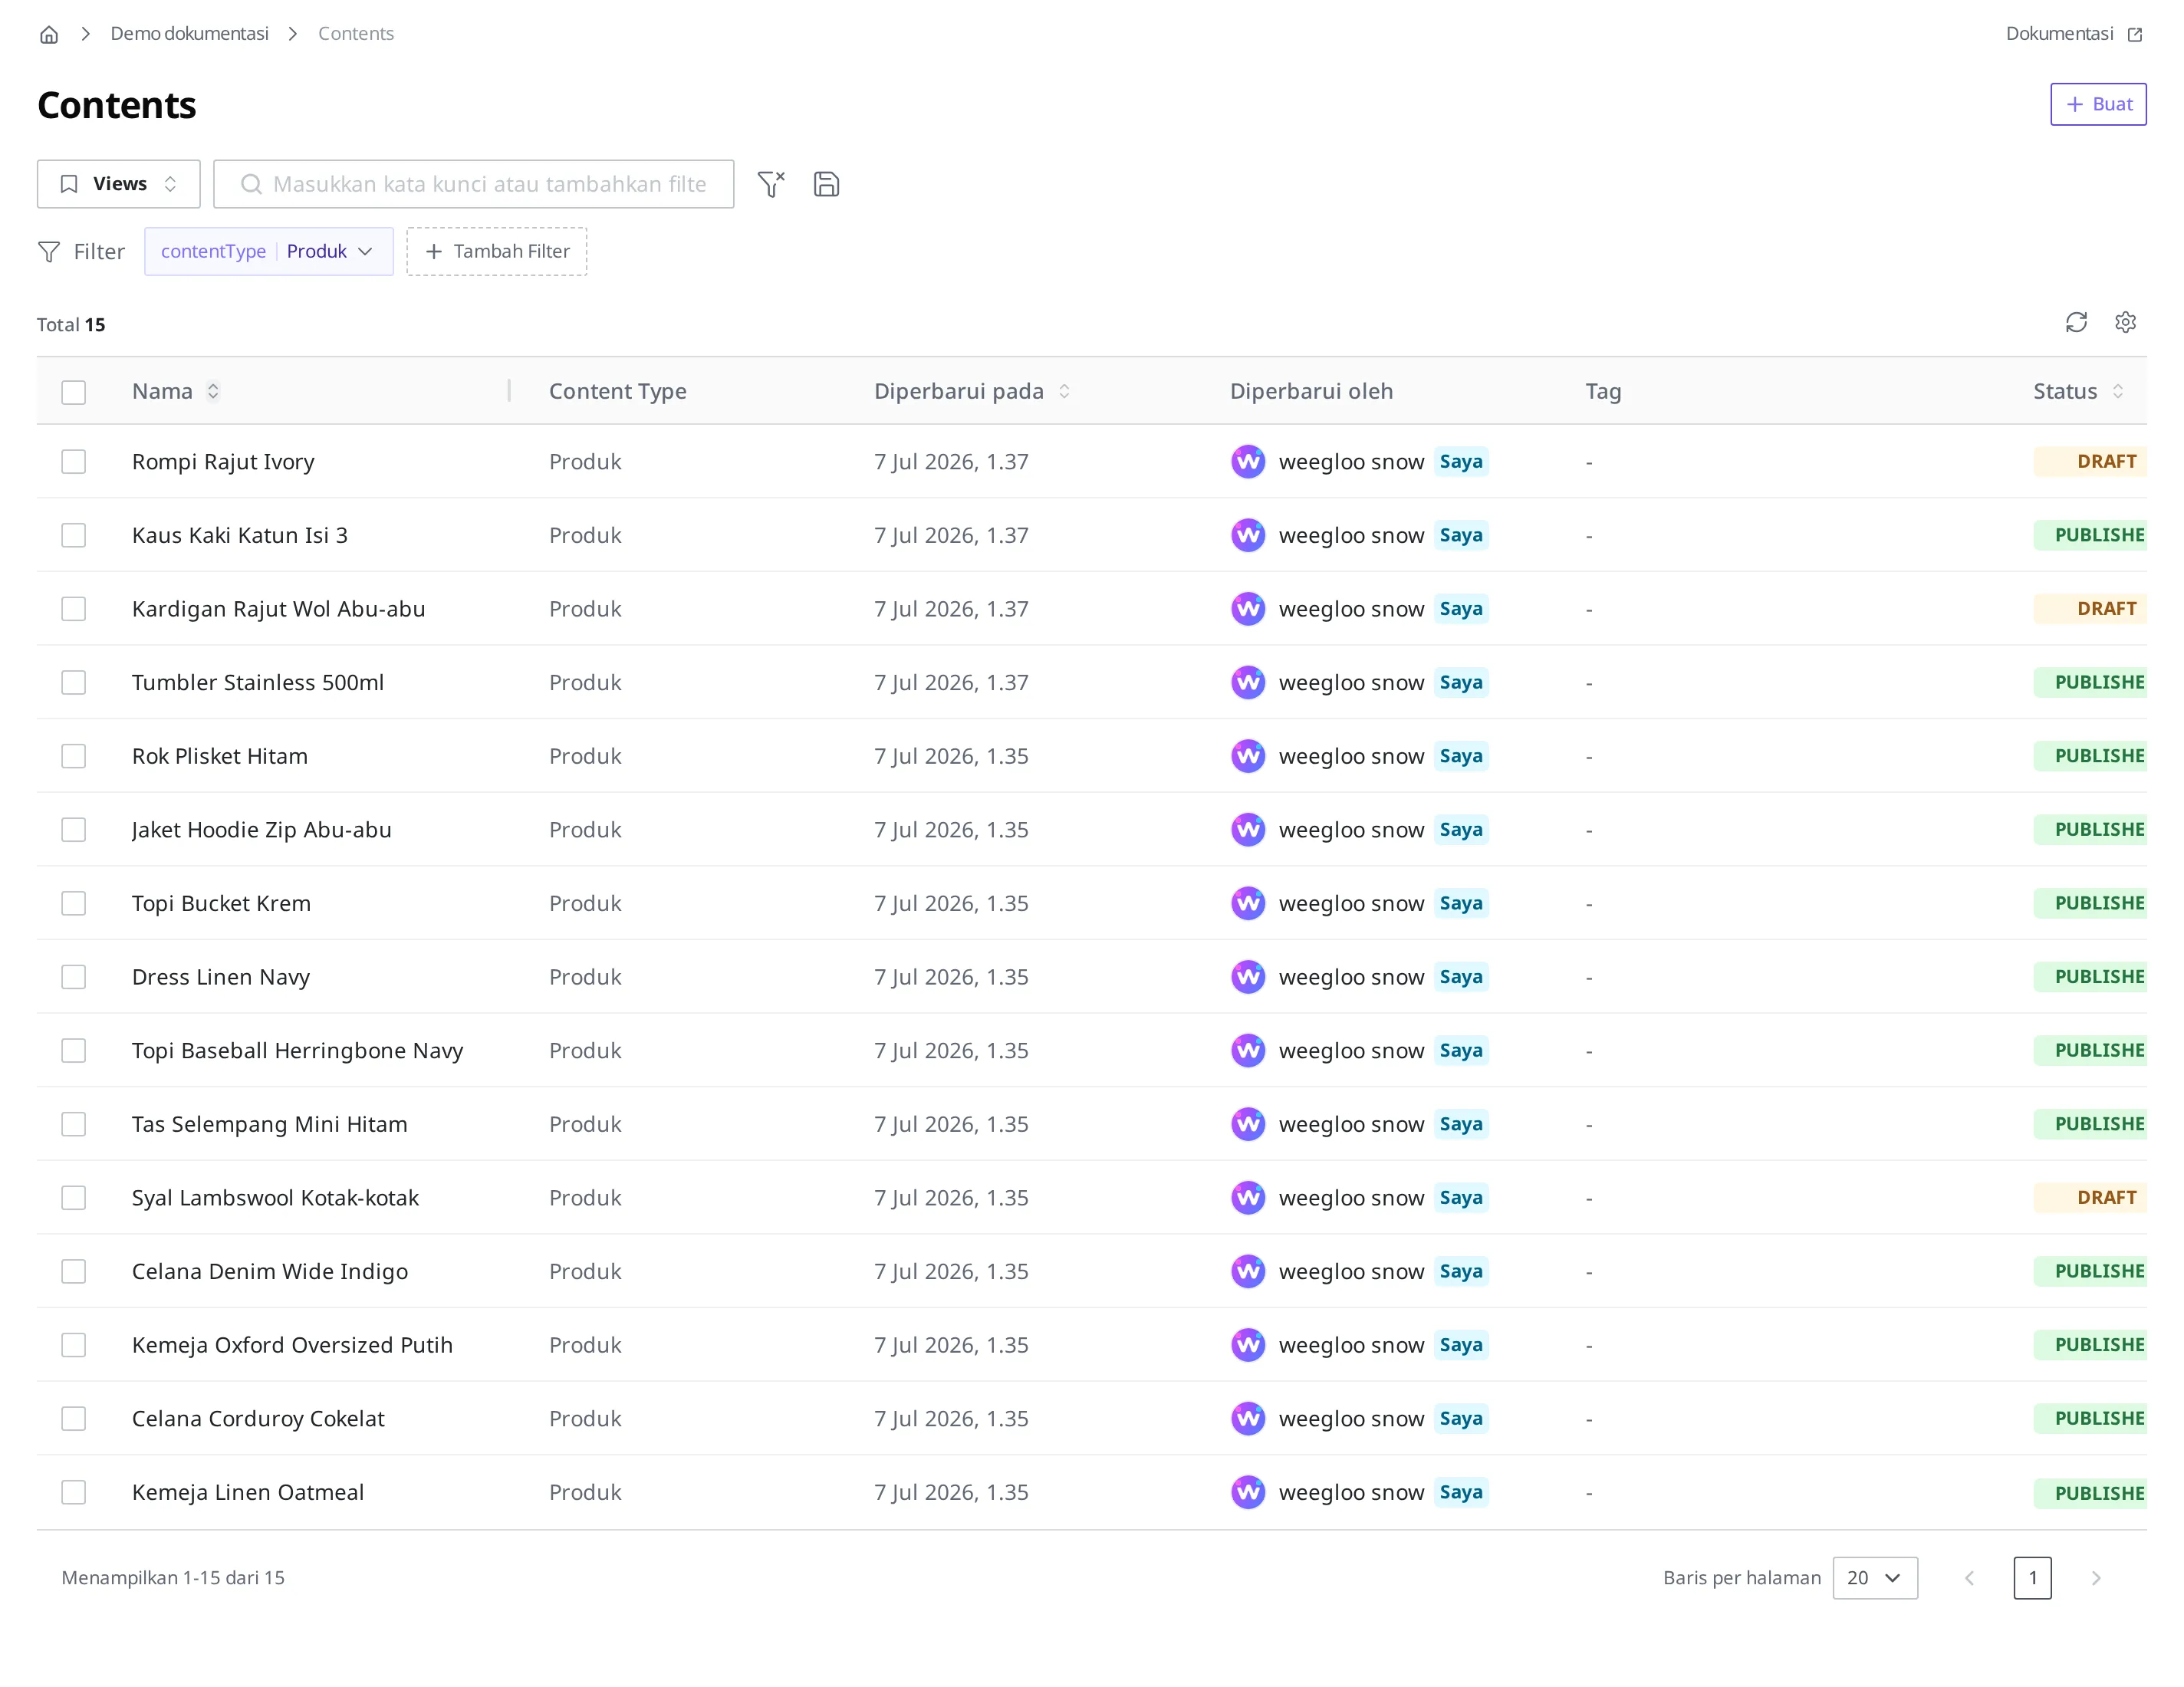The width and height of the screenshot is (2184, 1687).
Task: Save current view using disk icon
Action: coord(826,184)
